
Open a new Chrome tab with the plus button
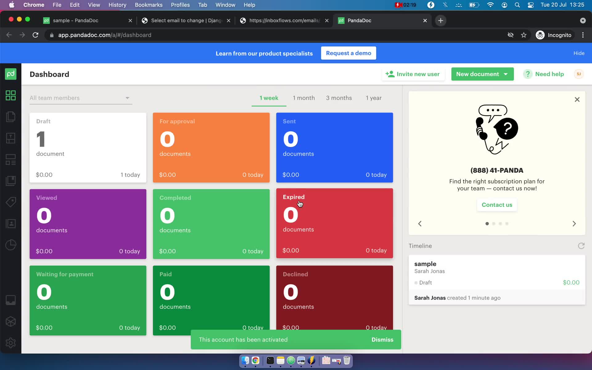point(440,21)
